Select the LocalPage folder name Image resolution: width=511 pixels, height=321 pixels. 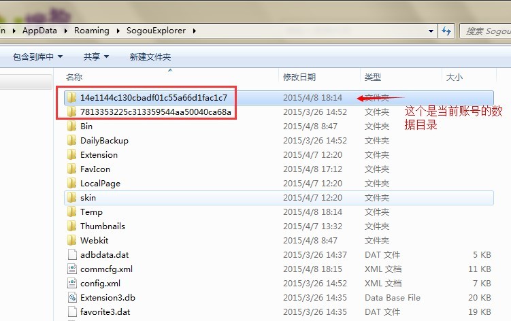pos(101,183)
